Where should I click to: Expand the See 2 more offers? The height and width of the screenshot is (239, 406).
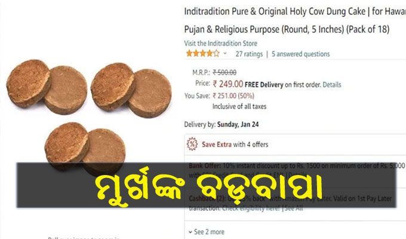pos(207,232)
